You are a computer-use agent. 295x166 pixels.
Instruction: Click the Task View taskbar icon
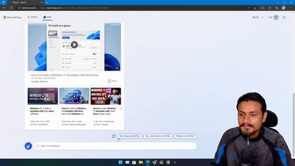pyautogui.click(x=127, y=162)
